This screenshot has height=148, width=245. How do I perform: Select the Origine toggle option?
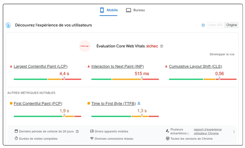232,25
